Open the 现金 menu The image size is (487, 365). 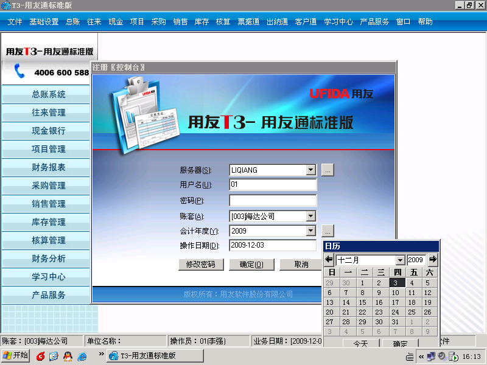[116, 22]
